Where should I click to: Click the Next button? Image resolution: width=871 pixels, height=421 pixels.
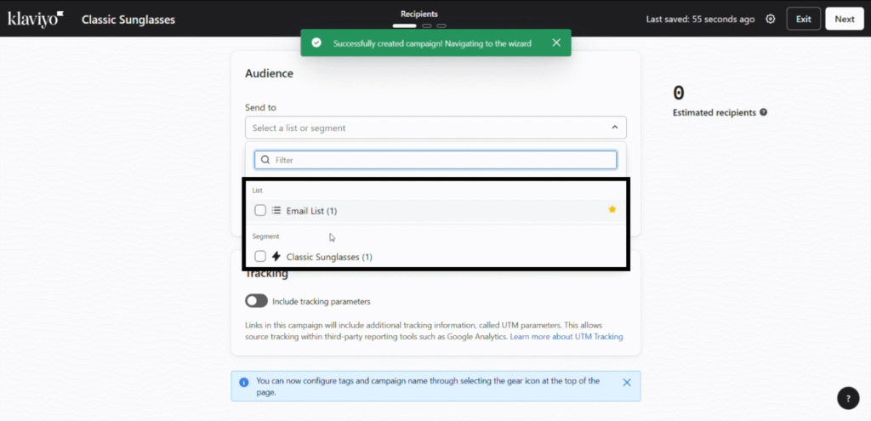pyautogui.click(x=844, y=19)
